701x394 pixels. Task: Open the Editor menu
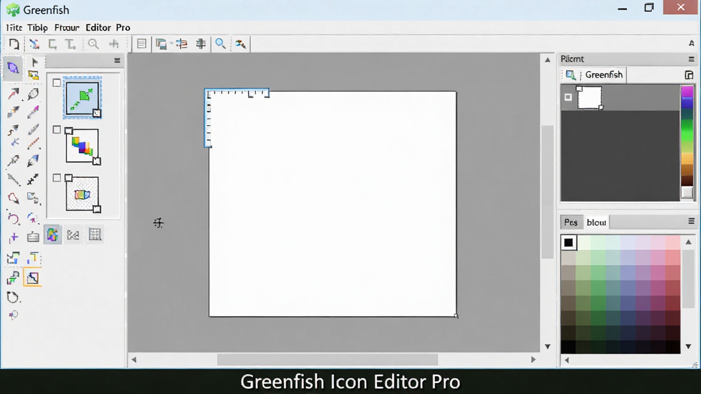click(x=98, y=27)
